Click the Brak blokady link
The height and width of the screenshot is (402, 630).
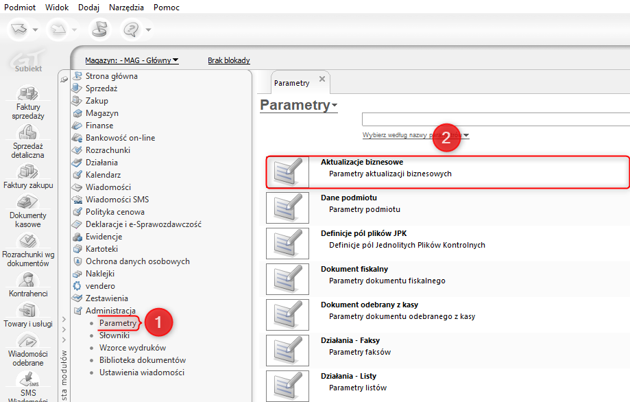tap(229, 60)
